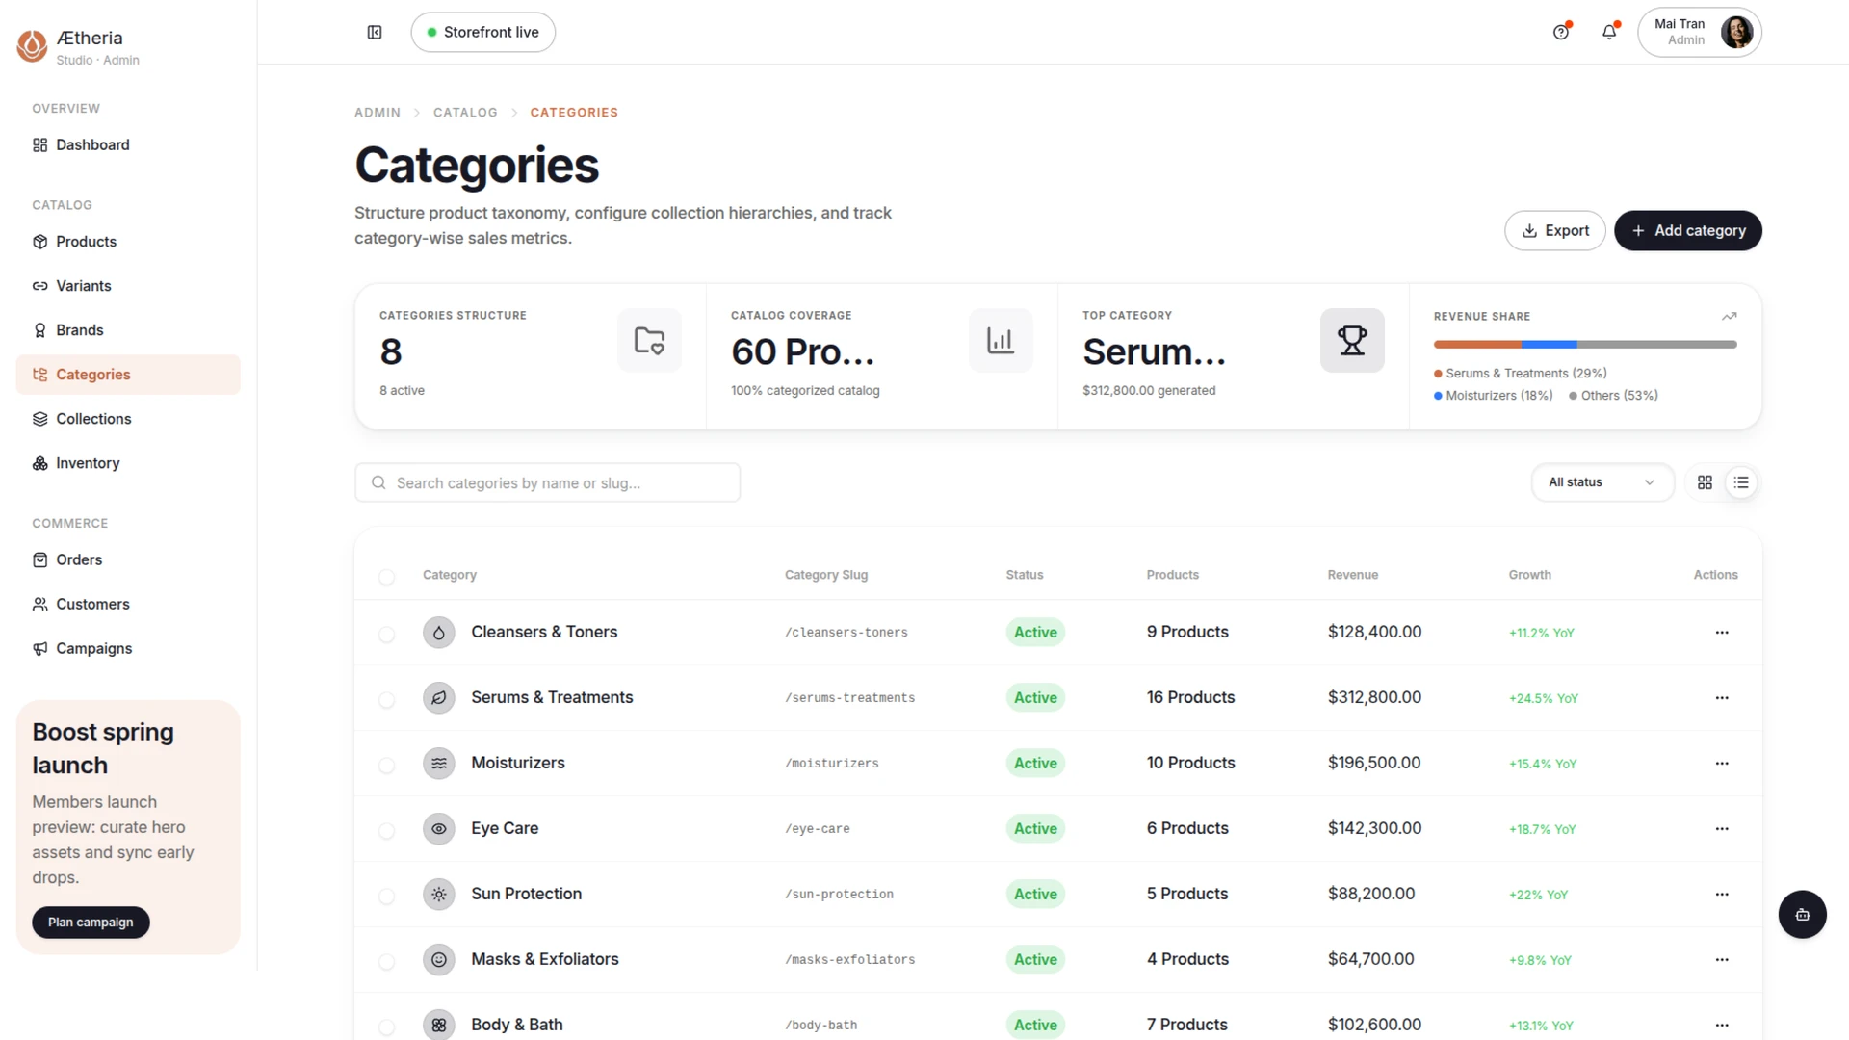Viewport: 1849px width, 1040px height.
Task: Click the Export button
Action: (x=1555, y=231)
